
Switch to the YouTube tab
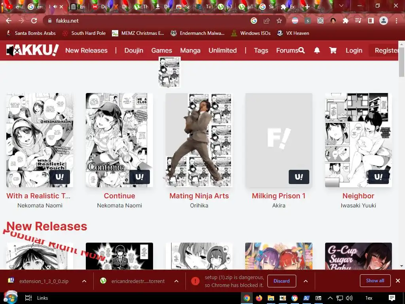[13, 7]
